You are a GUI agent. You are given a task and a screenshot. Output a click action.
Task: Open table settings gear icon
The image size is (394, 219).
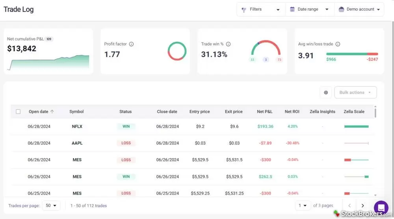(326, 92)
